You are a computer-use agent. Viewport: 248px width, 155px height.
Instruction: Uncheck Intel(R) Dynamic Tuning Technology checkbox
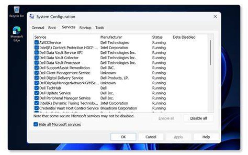tap(37, 103)
